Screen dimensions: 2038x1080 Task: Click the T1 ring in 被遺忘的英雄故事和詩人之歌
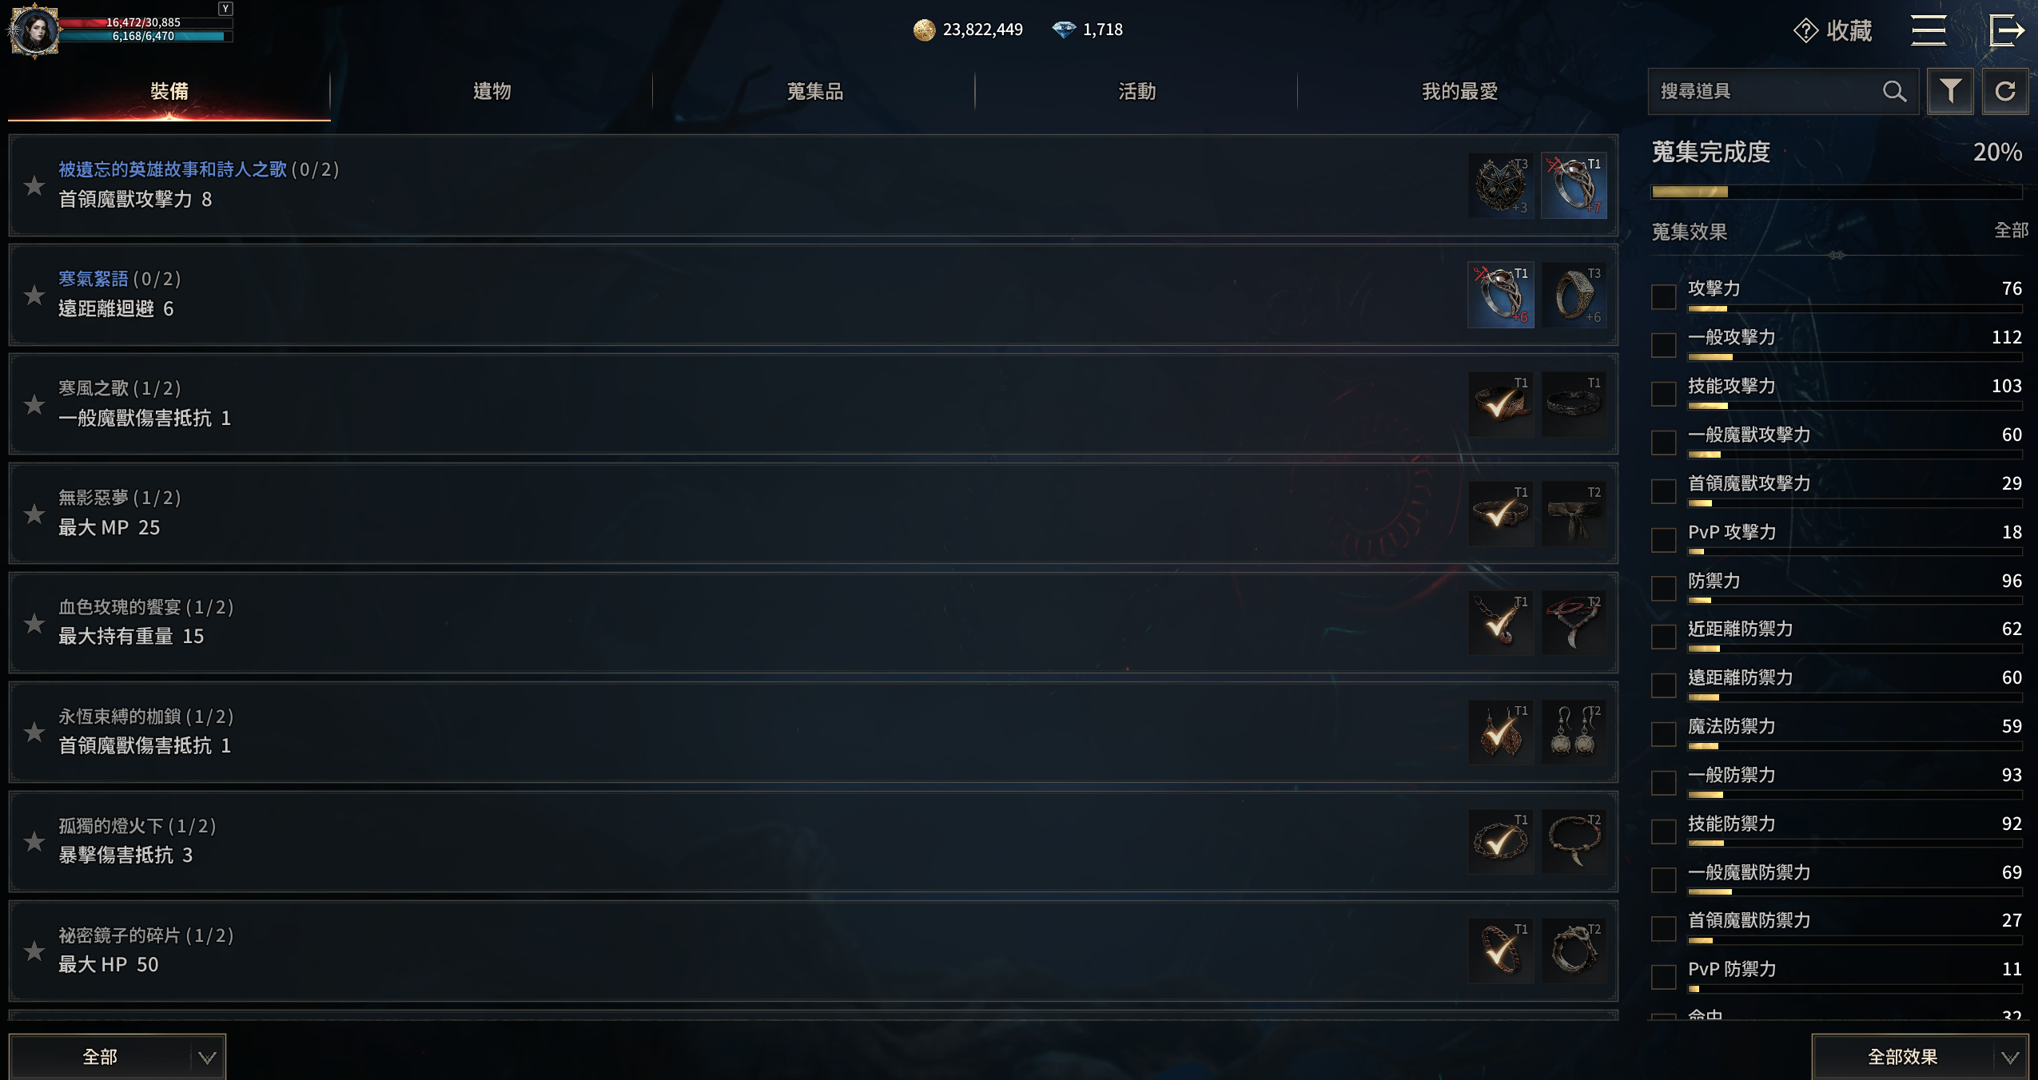tap(1574, 185)
